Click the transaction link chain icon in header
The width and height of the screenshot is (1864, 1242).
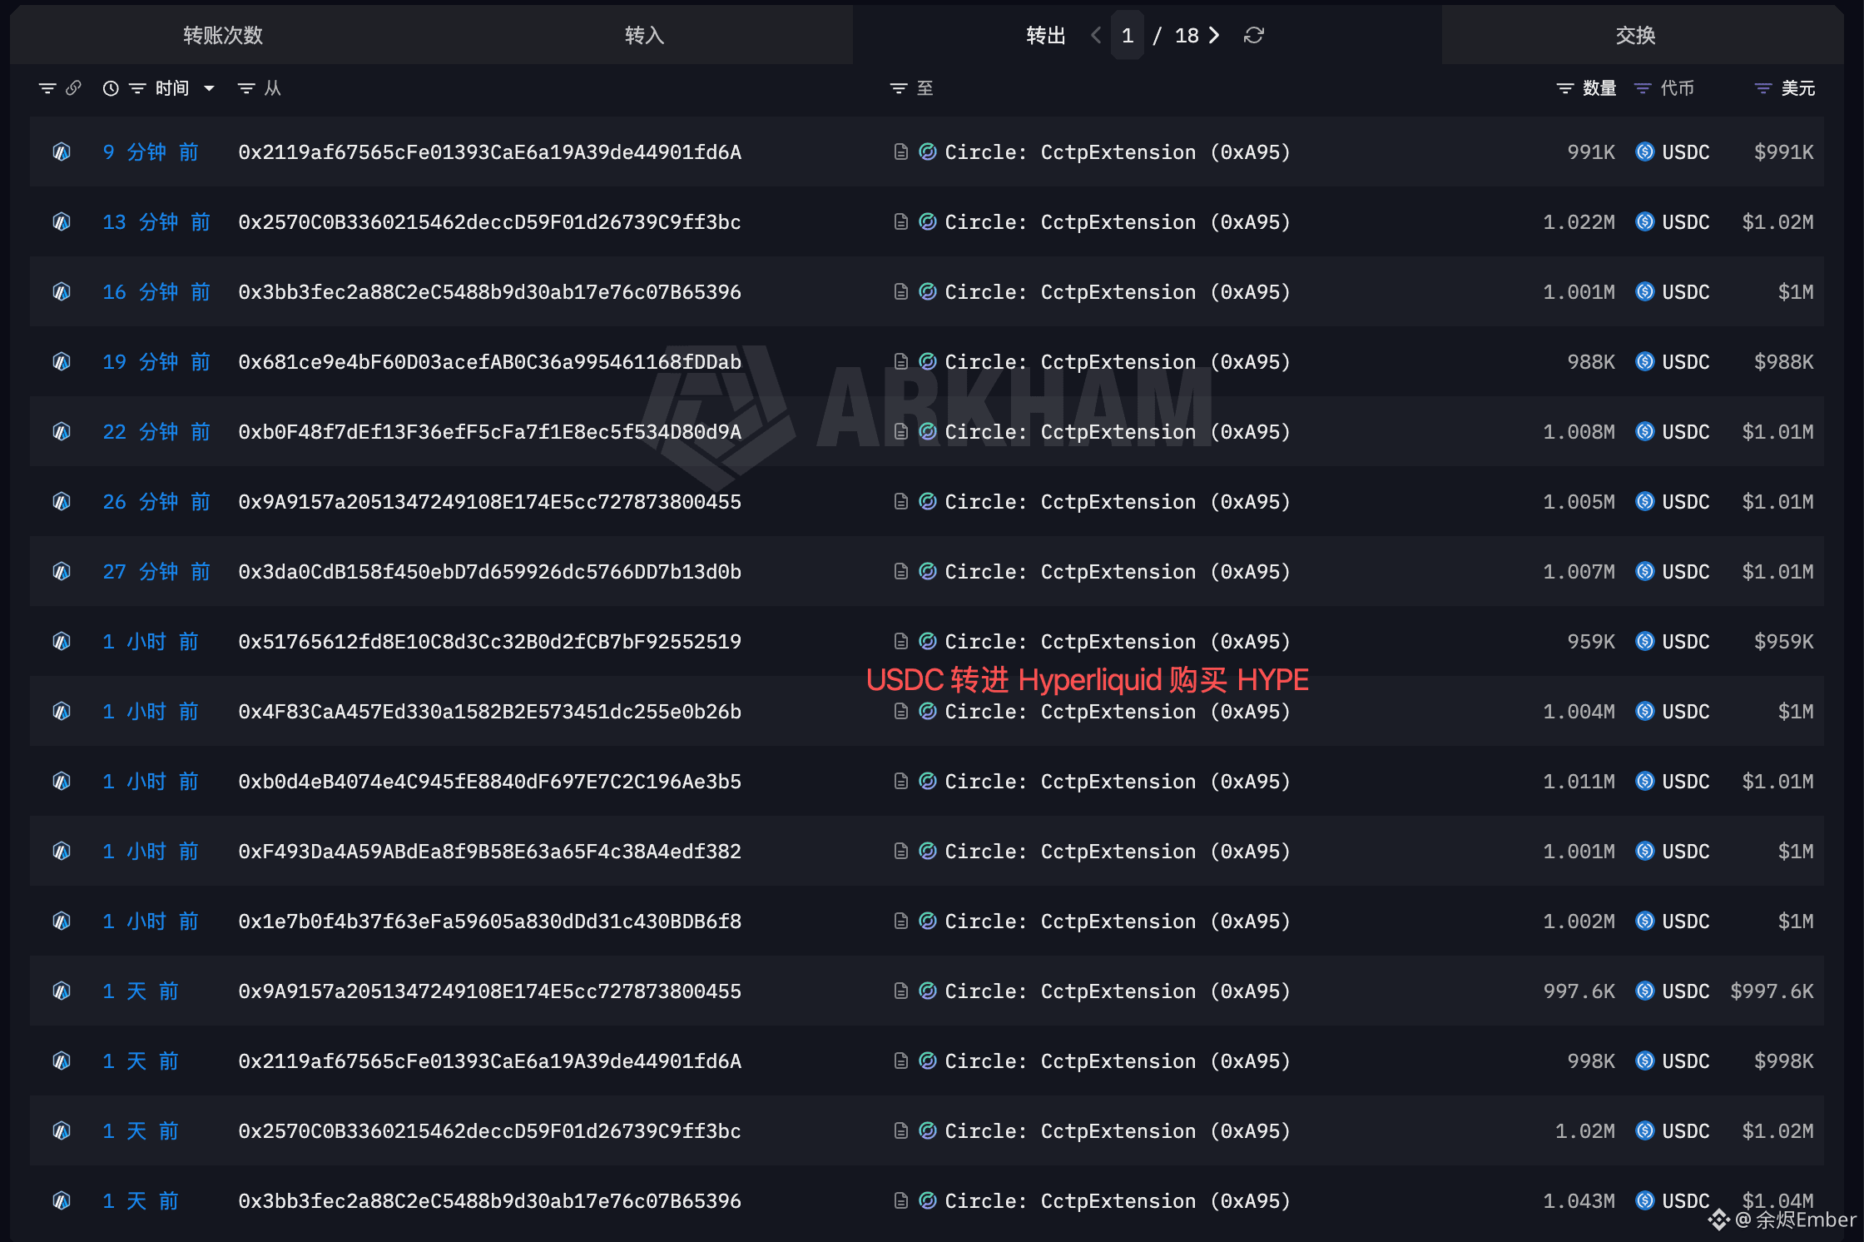pyautogui.click(x=73, y=87)
